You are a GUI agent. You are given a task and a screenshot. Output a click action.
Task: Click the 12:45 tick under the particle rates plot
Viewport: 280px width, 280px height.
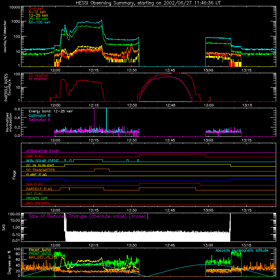170,105
